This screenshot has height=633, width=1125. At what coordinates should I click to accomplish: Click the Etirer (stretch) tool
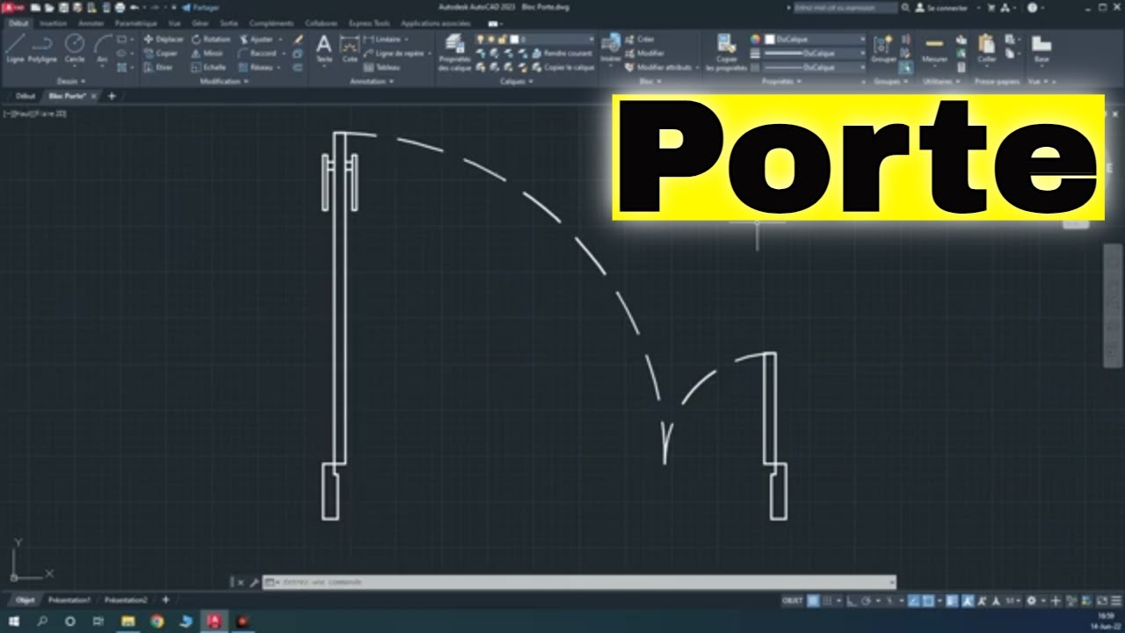click(x=160, y=67)
